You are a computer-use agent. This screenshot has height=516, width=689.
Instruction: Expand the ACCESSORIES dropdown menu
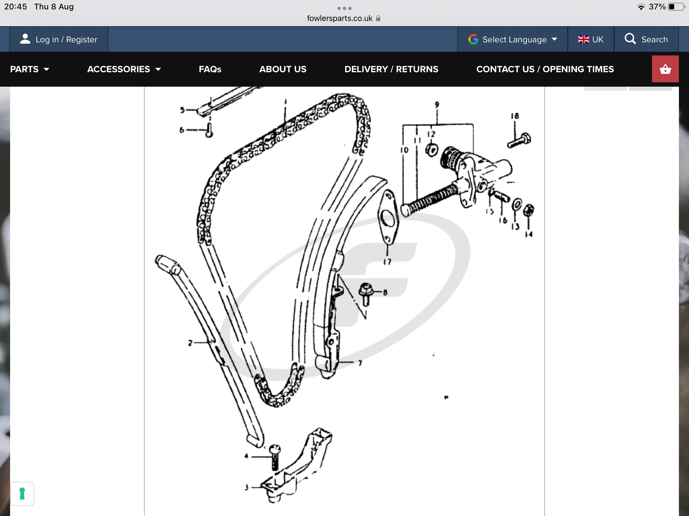[124, 69]
